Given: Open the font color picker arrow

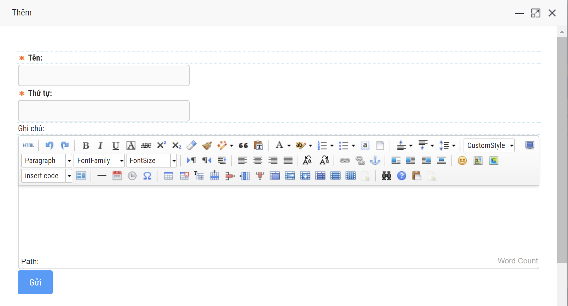Looking at the screenshot, I should pyautogui.click(x=289, y=145).
